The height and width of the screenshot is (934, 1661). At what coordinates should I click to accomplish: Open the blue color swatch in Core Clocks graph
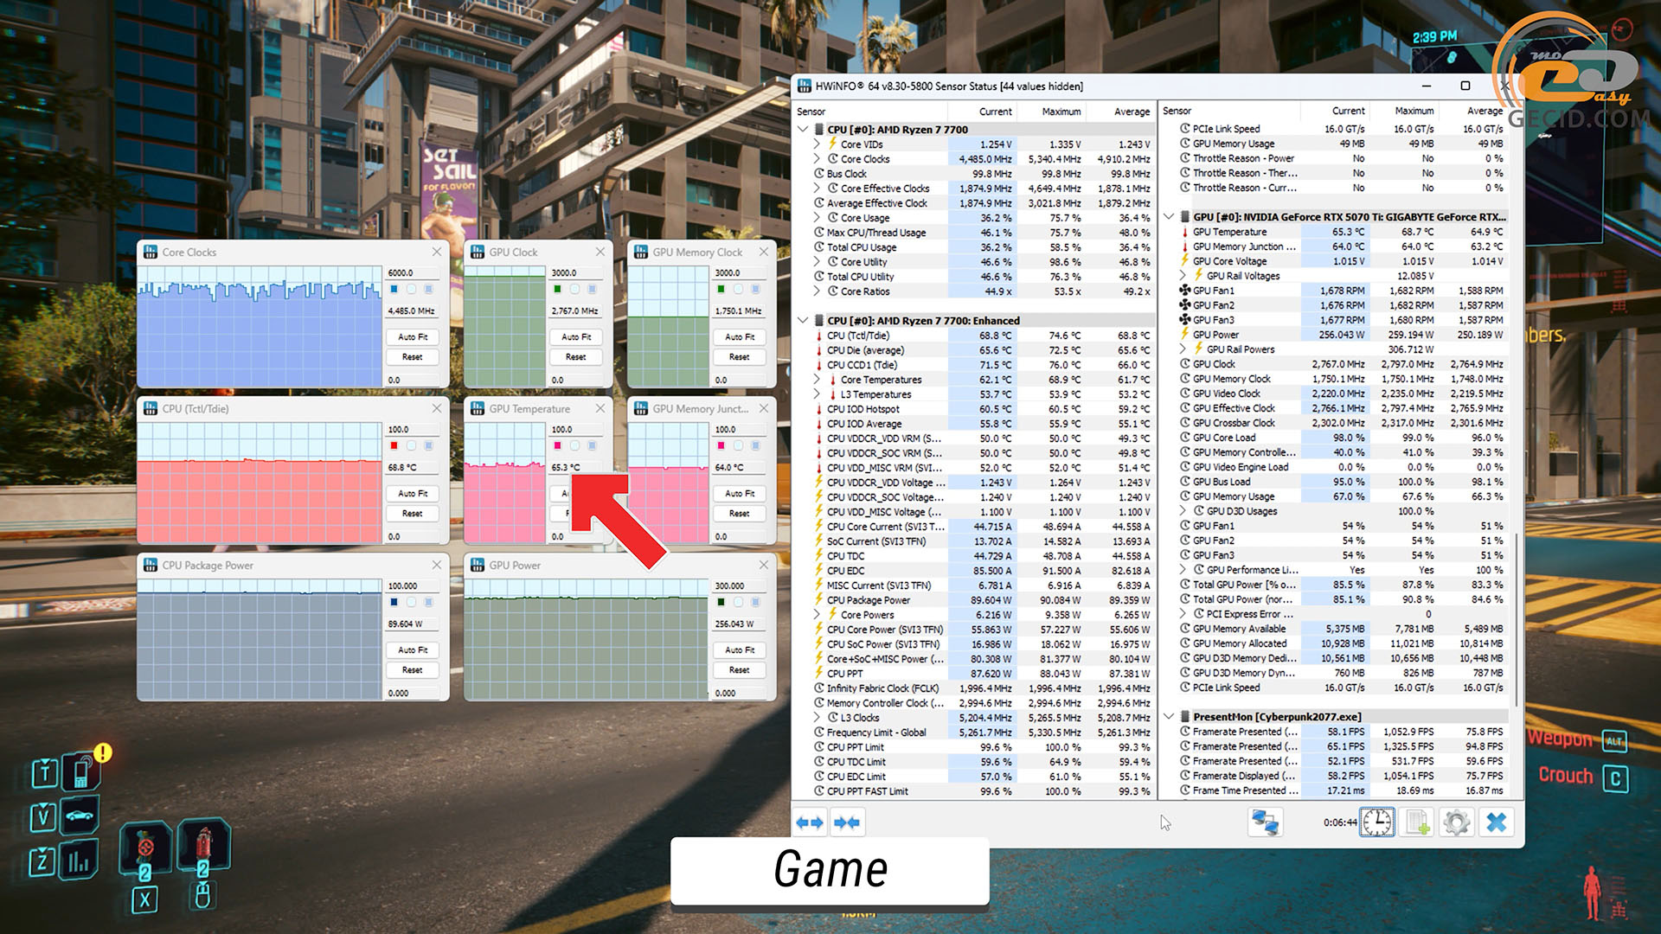[x=394, y=289]
